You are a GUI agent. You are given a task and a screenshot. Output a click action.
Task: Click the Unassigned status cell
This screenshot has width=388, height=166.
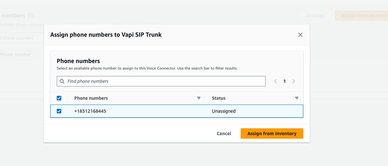(x=224, y=111)
